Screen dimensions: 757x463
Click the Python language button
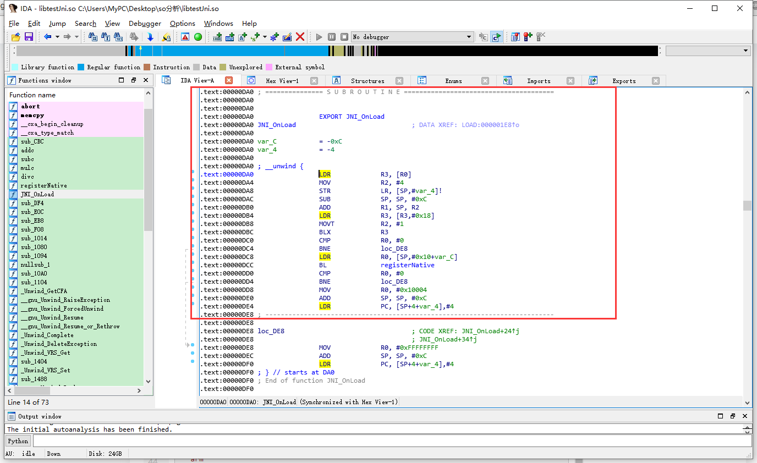pyautogui.click(x=18, y=441)
